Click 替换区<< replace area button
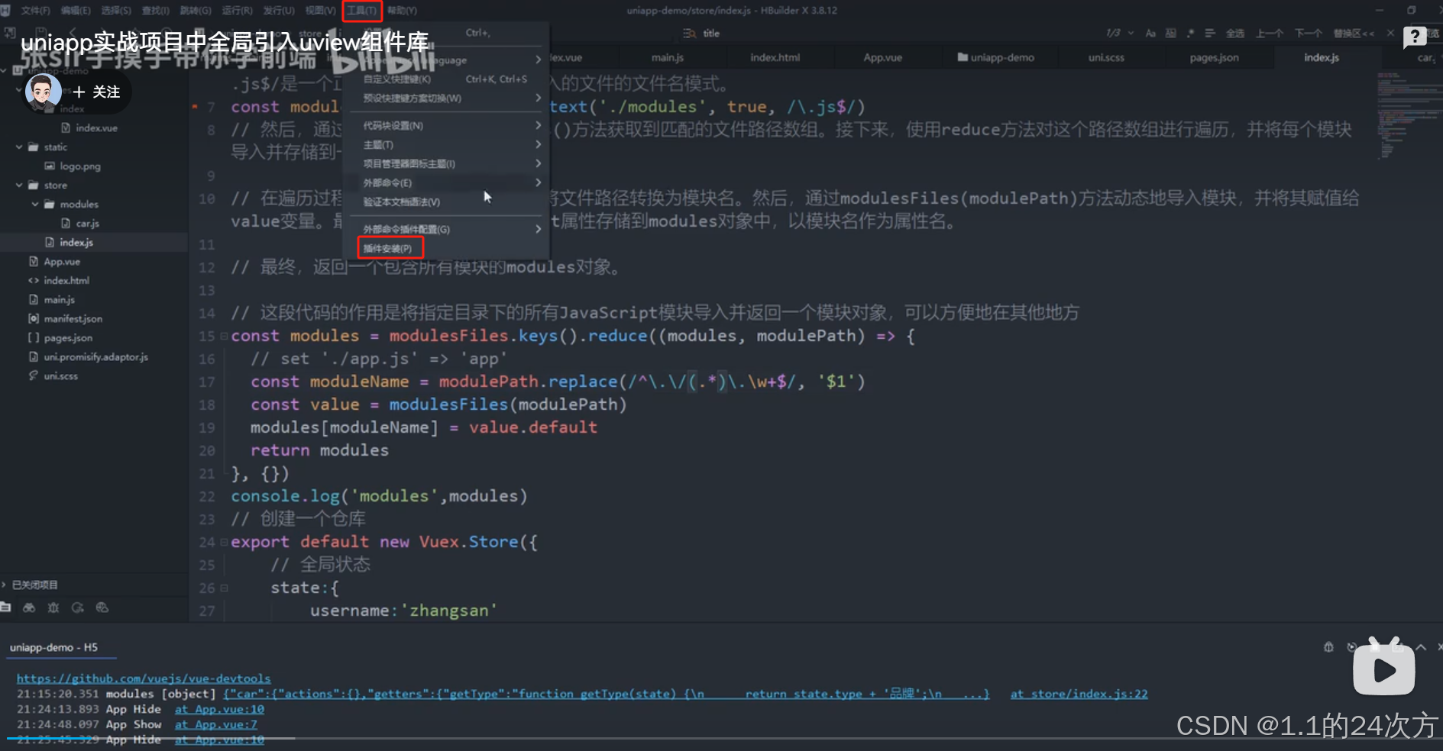The image size is (1443, 751). tap(1354, 33)
